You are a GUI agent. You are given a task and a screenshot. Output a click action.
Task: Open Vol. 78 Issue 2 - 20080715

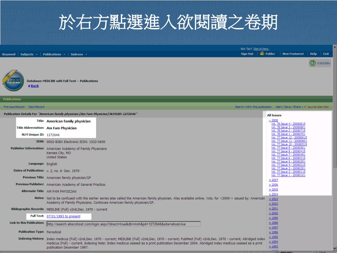(288, 130)
